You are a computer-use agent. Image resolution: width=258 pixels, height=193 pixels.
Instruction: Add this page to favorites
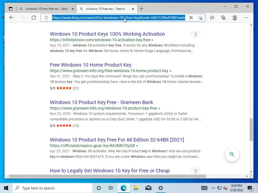click(200, 18)
